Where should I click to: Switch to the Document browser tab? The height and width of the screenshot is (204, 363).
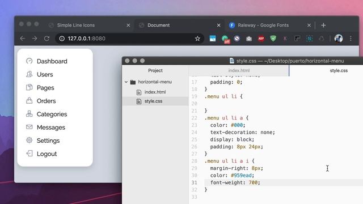(159, 25)
